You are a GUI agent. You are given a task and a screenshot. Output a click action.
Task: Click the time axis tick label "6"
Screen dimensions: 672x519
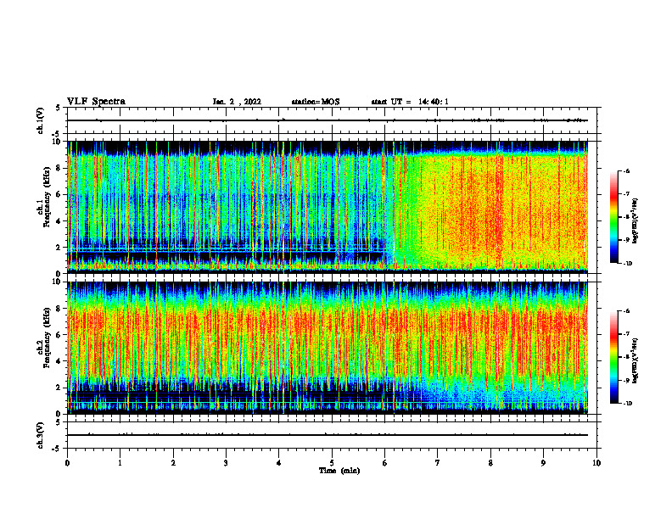point(385,463)
